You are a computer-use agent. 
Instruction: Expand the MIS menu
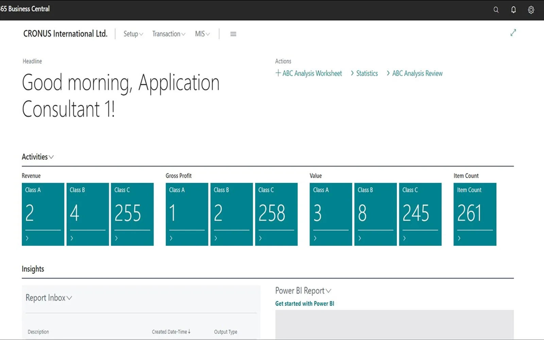[202, 34]
